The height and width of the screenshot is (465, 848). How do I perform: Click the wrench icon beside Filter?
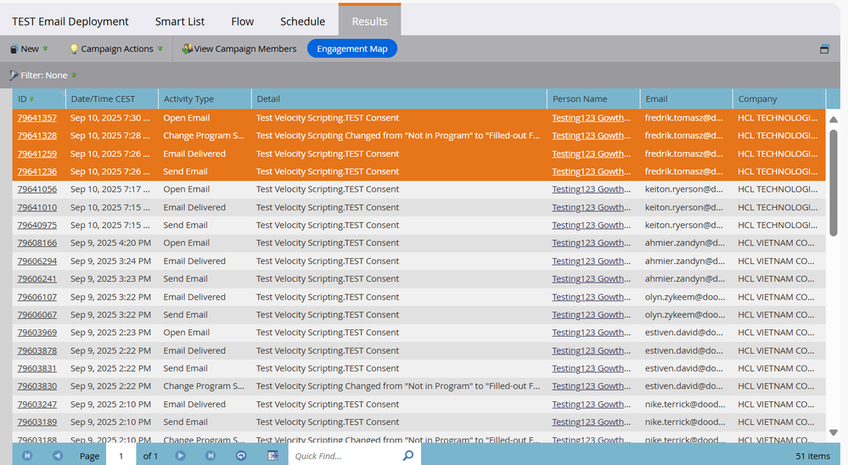point(14,76)
